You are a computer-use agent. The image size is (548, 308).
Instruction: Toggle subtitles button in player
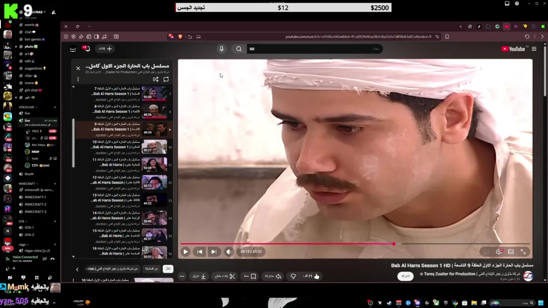(x=486, y=252)
